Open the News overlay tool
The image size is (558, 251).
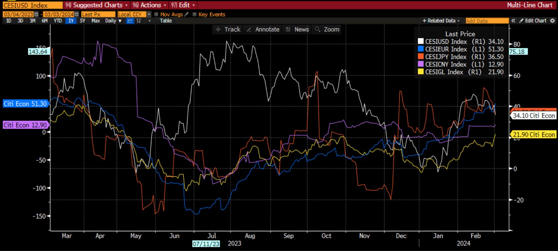point(297,29)
